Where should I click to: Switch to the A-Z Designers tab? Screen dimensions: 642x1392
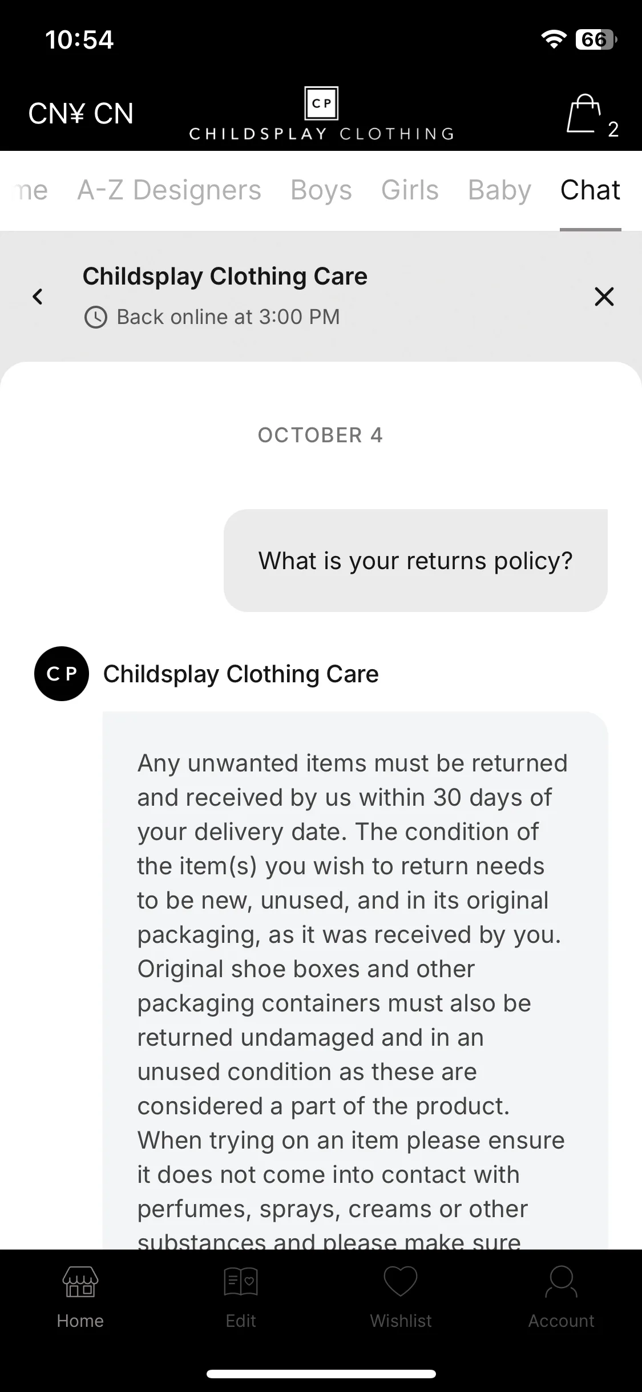(x=169, y=190)
